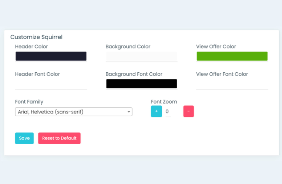Click the Font Zoom label
282x184 pixels.
(164, 101)
